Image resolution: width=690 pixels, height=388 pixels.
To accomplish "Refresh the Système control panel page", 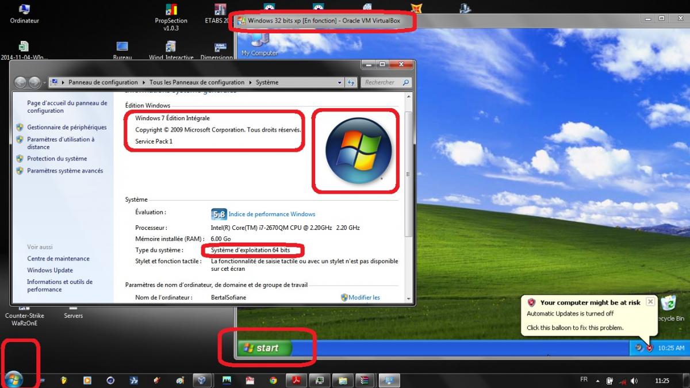I will coord(351,83).
